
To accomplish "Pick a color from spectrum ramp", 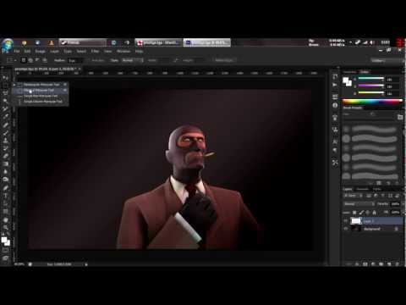I will (372, 102).
